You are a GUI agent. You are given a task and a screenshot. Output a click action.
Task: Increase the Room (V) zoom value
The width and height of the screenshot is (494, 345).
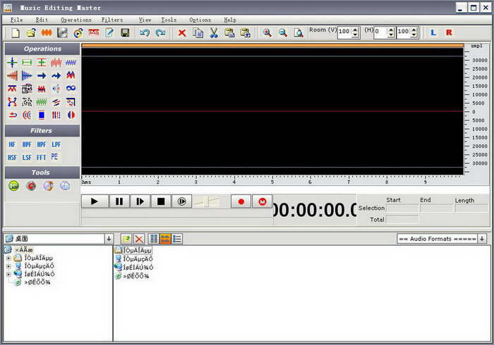tap(355, 29)
